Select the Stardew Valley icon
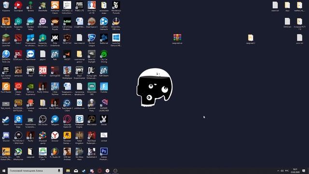309x174 pixels. [x=30, y=24]
